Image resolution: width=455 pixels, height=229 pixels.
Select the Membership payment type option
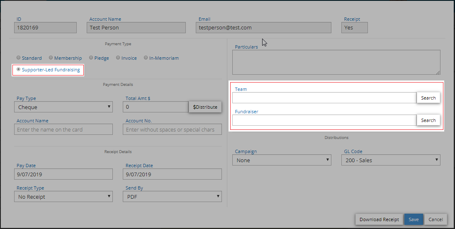point(51,58)
